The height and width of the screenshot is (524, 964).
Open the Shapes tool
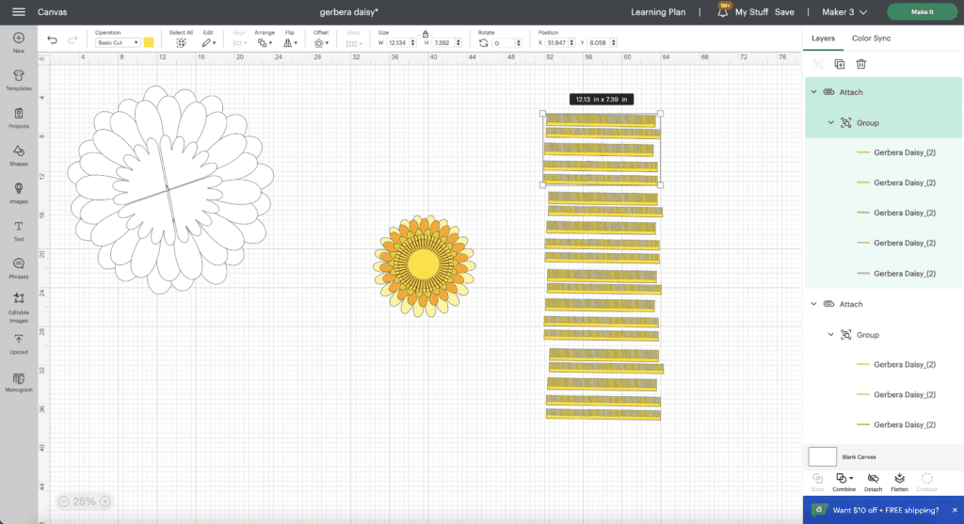click(x=19, y=155)
